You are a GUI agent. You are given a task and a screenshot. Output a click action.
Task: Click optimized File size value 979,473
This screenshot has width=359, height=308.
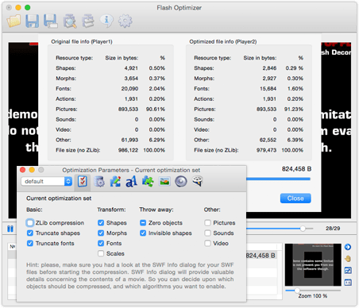click(x=266, y=150)
